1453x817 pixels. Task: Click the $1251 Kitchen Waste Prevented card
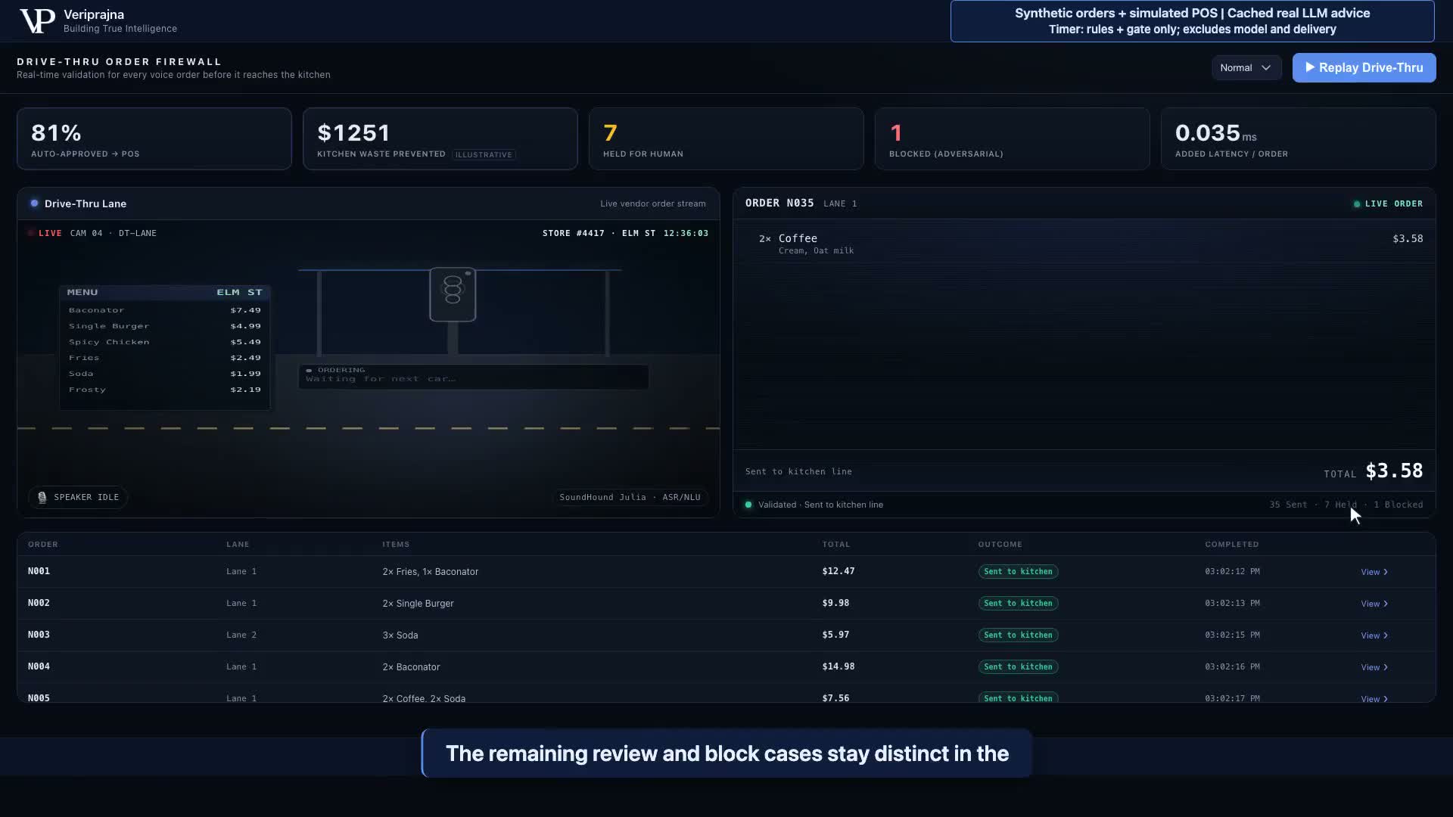(x=440, y=138)
